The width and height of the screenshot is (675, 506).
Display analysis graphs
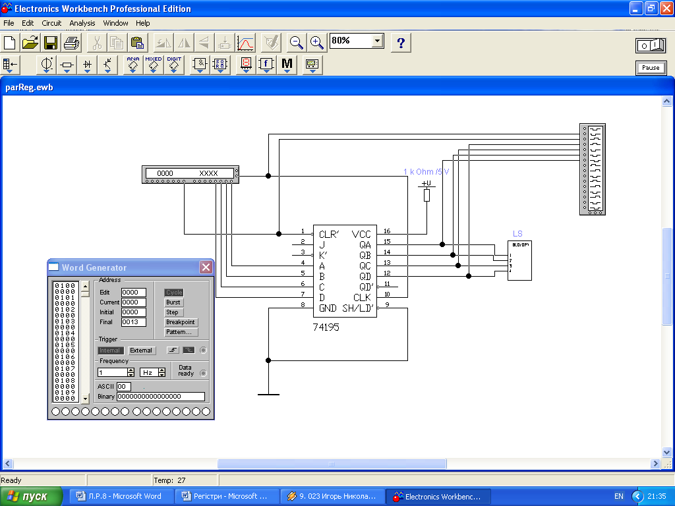pyautogui.click(x=245, y=43)
